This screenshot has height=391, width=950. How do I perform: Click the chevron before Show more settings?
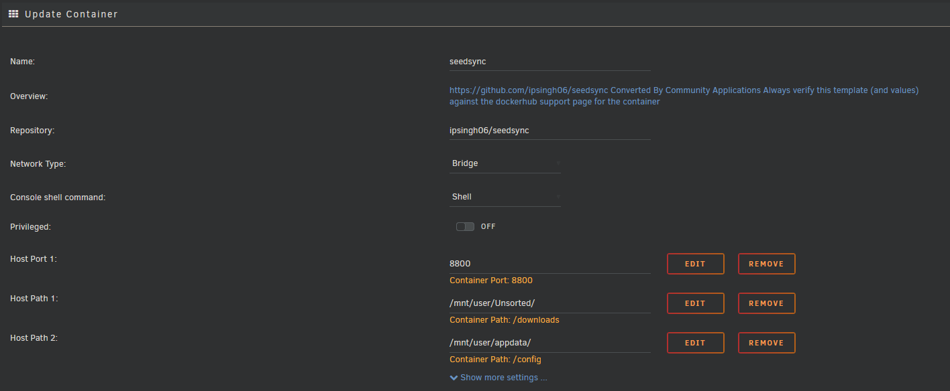454,377
